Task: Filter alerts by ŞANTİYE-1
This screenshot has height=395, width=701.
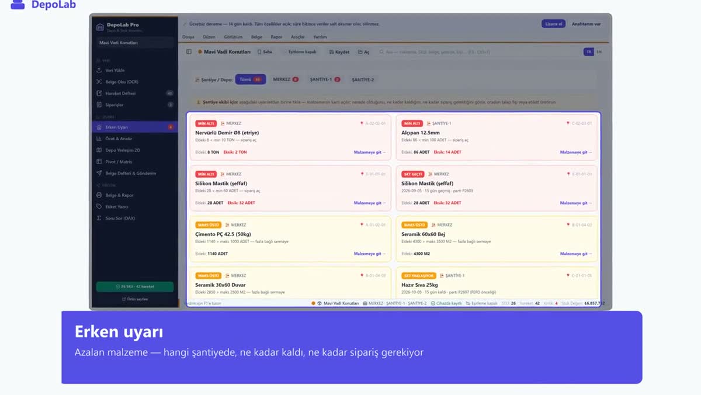Action: (x=325, y=79)
